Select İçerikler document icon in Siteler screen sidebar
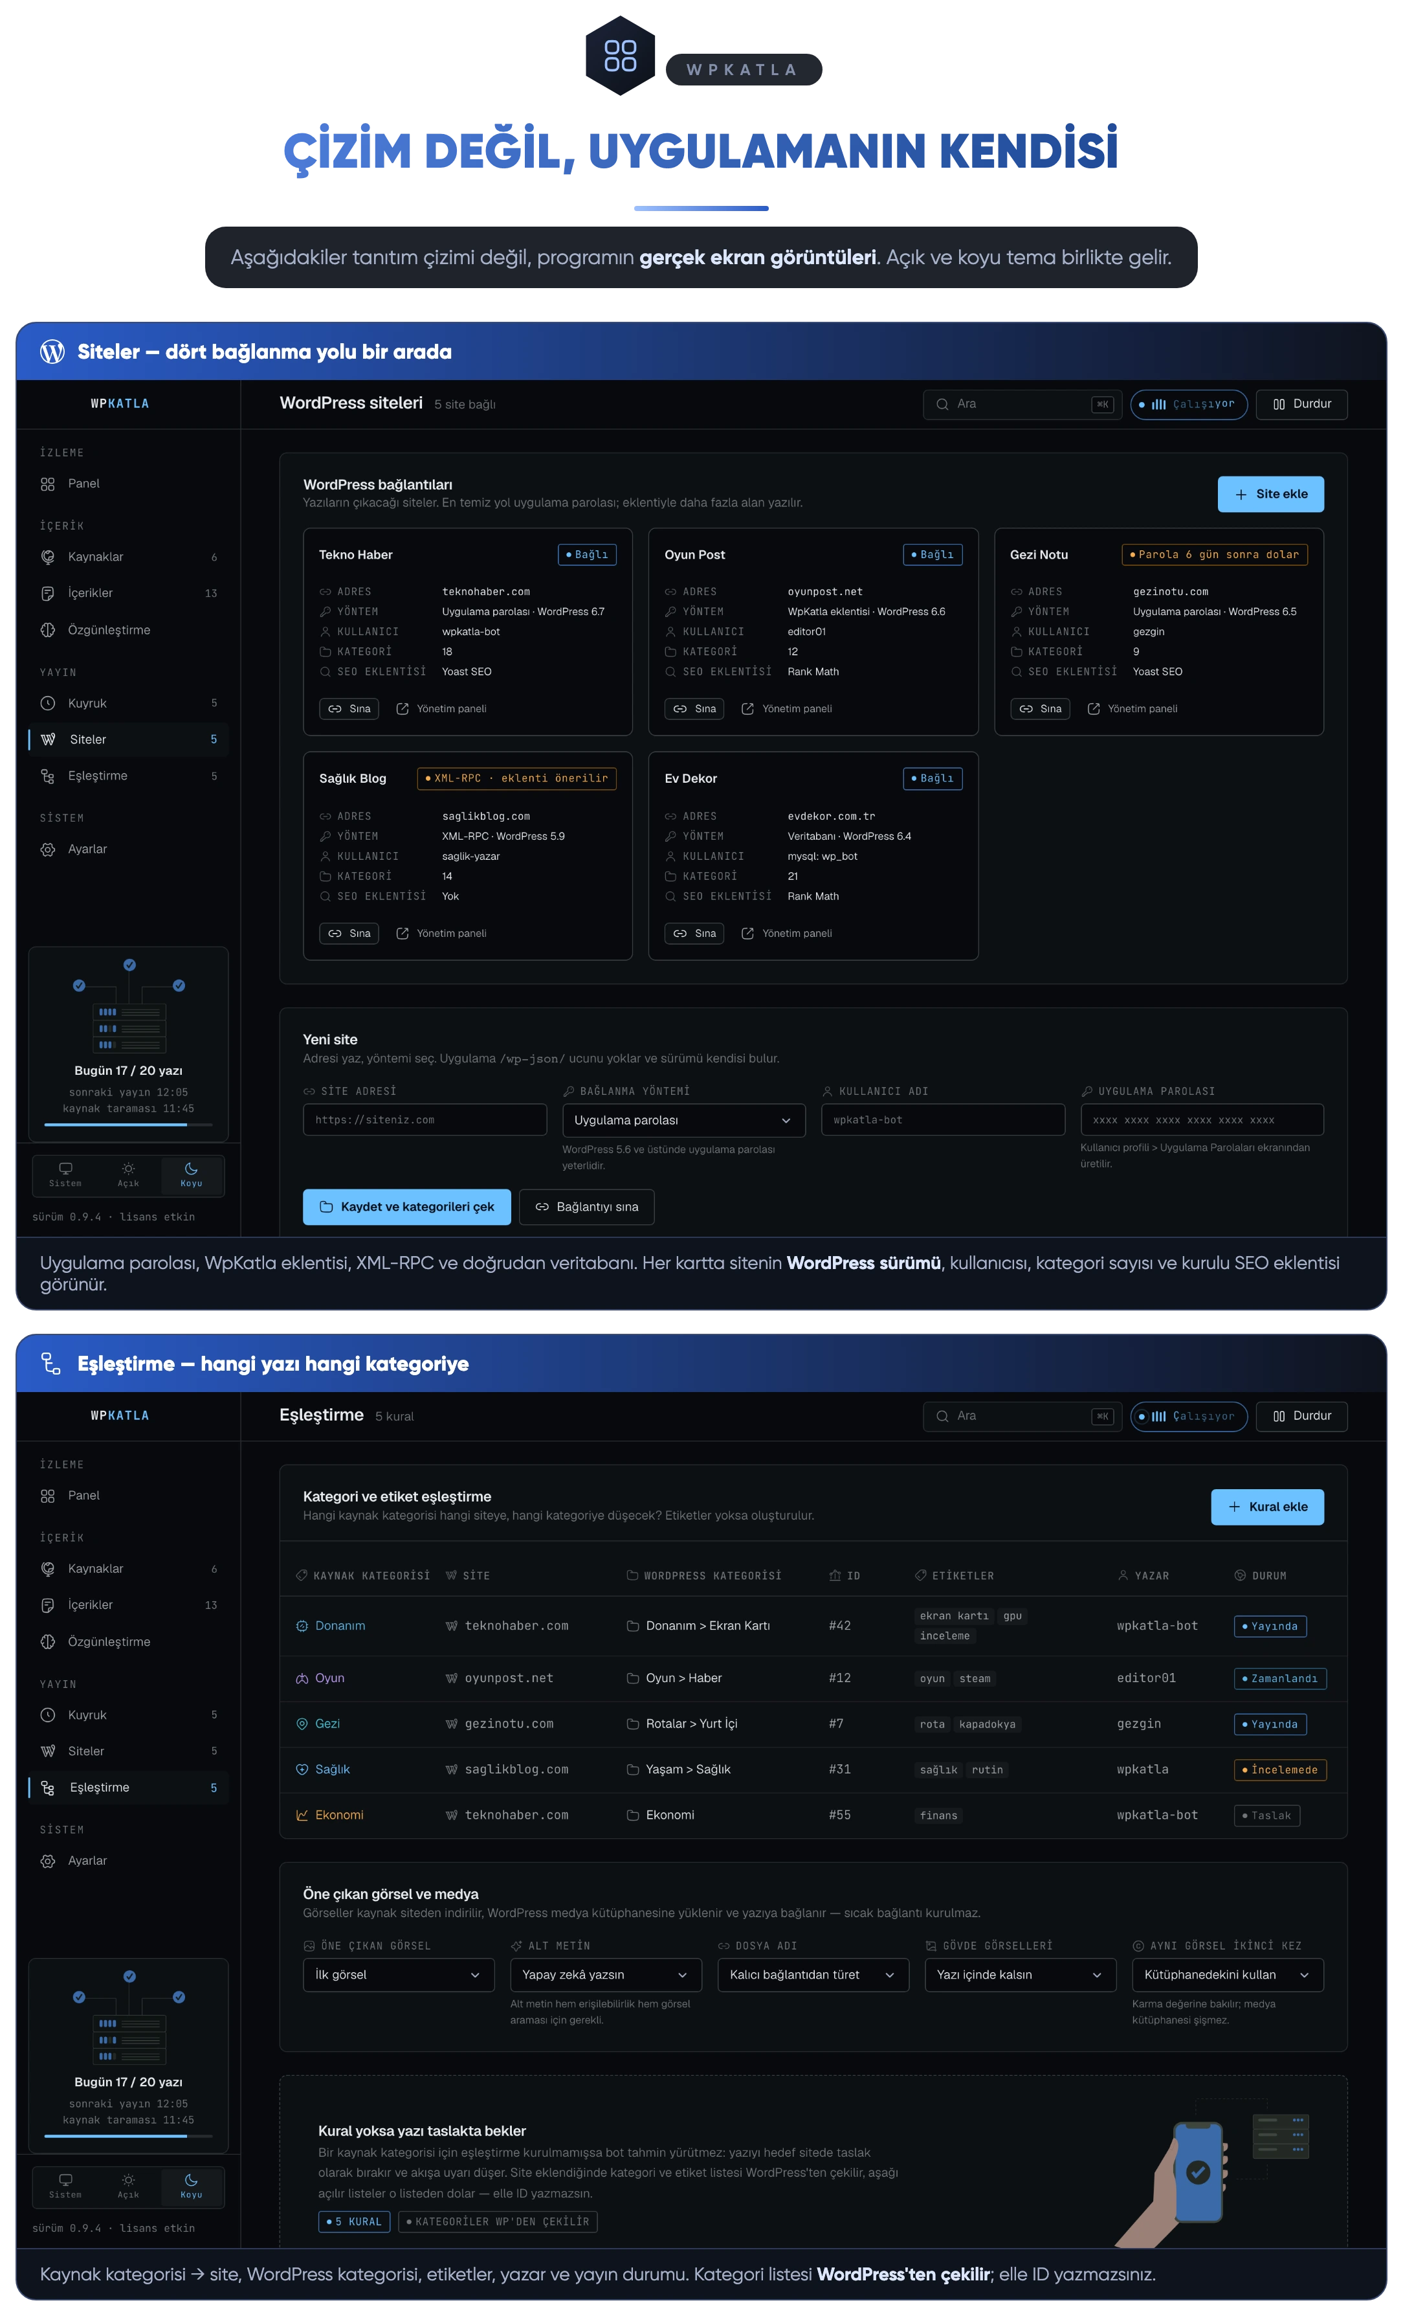Image resolution: width=1403 pixels, height=2316 pixels. tap(48, 593)
